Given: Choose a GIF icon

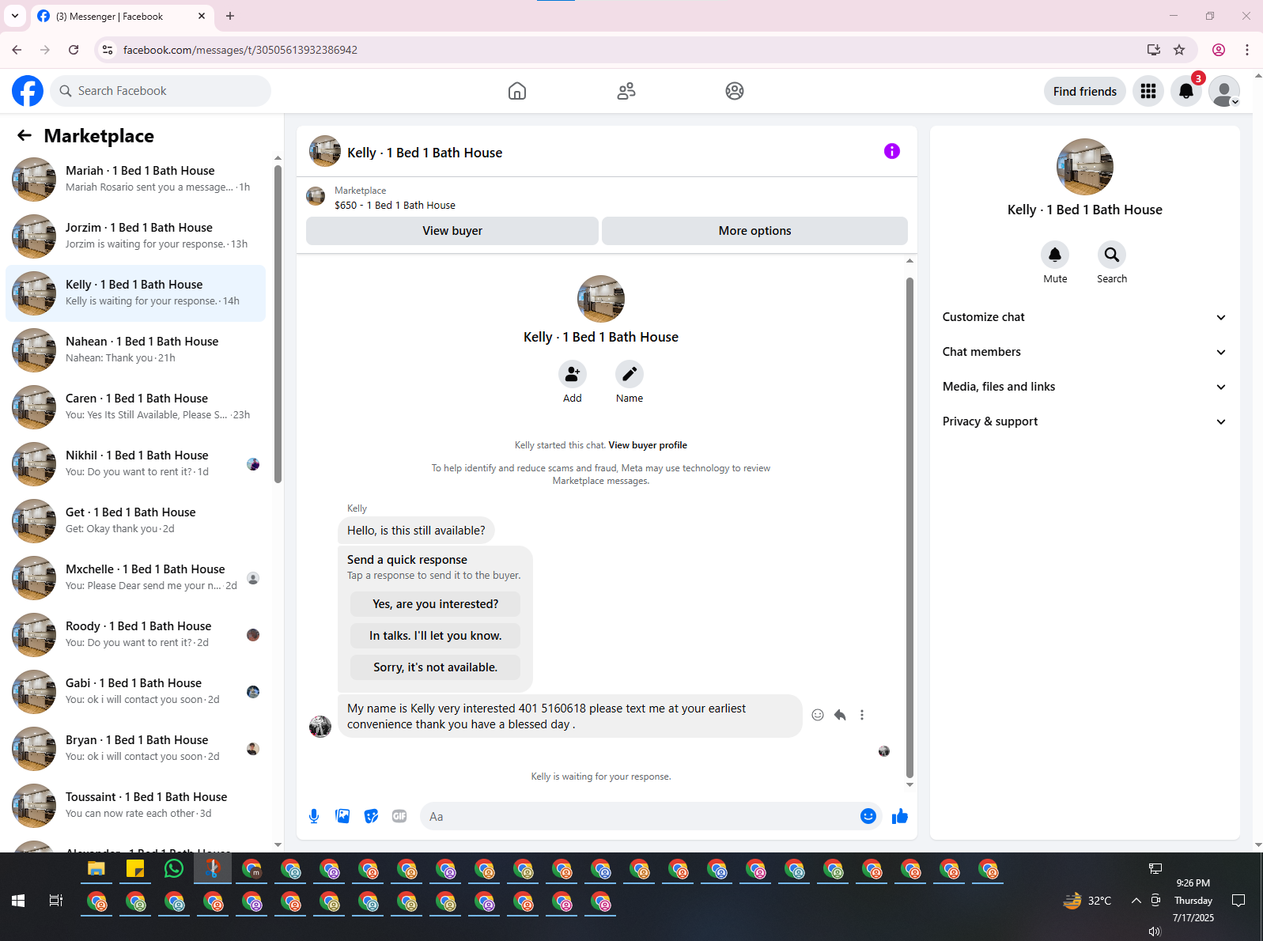Looking at the screenshot, I should 399,816.
